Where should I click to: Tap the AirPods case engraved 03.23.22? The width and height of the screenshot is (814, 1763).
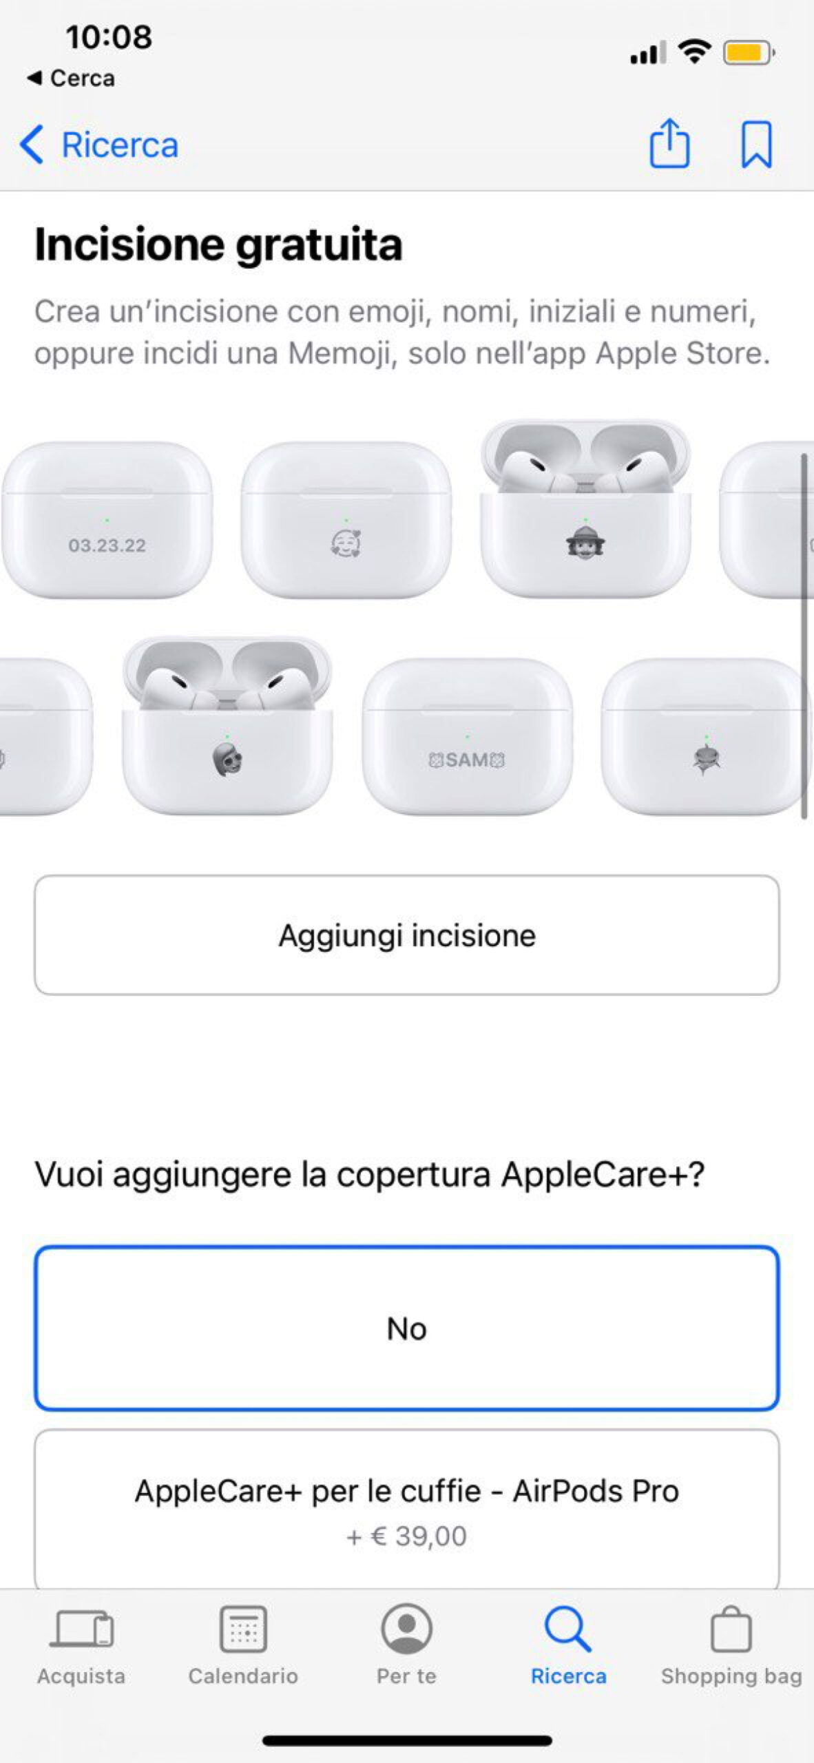107,521
